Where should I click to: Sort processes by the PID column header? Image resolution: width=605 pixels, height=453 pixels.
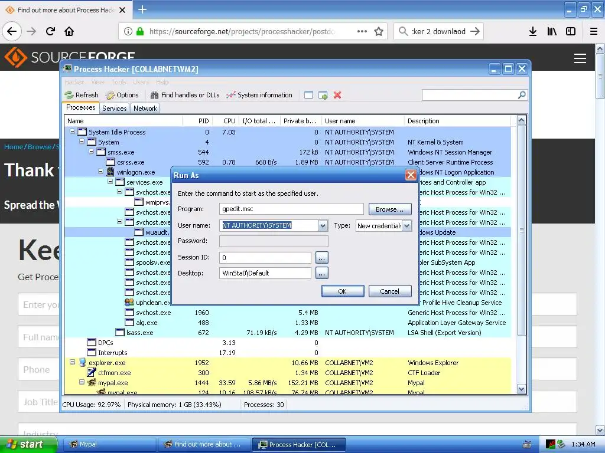[197, 121]
